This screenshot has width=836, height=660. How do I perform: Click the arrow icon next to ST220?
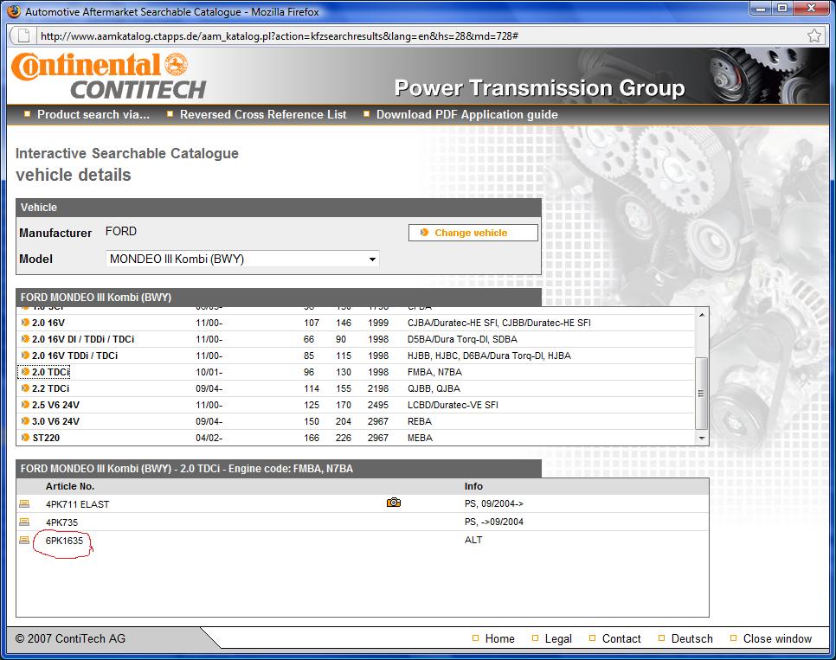pyautogui.click(x=25, y=438)
